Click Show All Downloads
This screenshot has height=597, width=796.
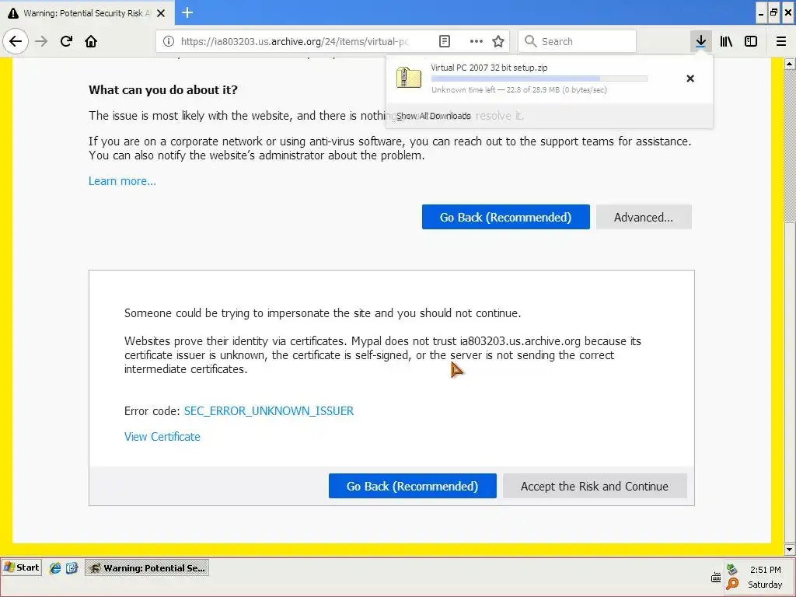[434, 116]
